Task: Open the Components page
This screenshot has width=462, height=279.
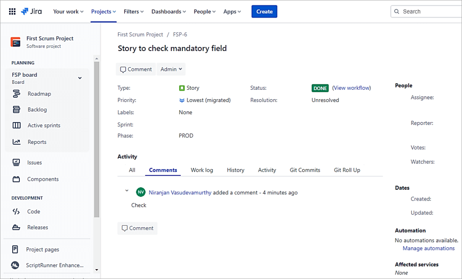Action: 42,179
